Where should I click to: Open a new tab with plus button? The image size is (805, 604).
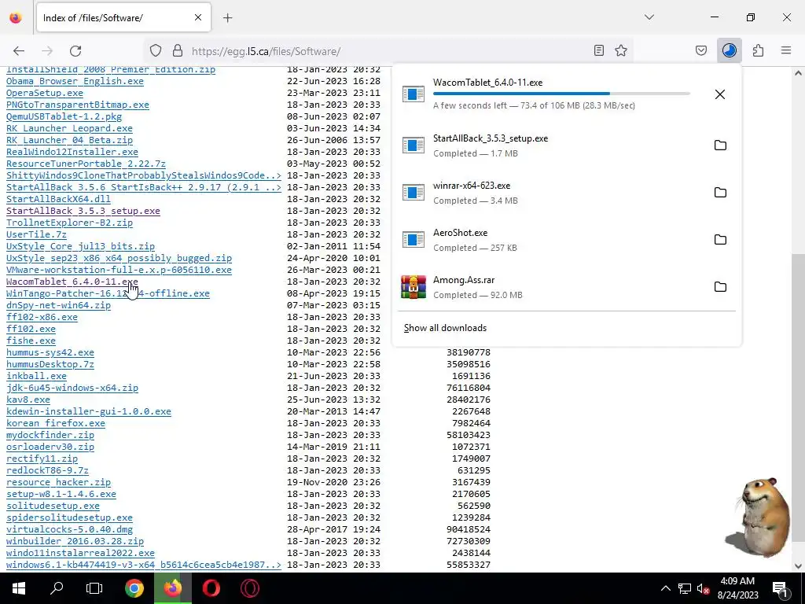coord(228,18)
